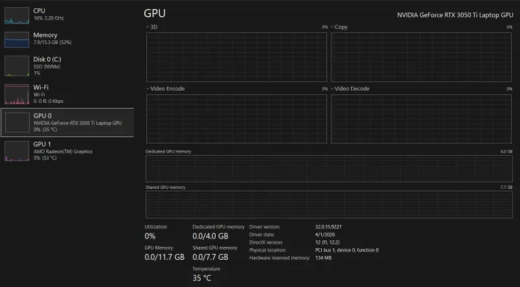Open the Video Decode engine dropdown
The image size is (520, 287).
pos(350,89)
